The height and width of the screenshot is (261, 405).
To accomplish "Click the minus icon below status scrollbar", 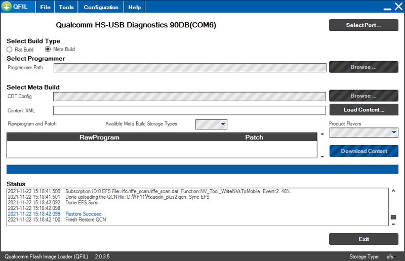I will click(393, 224).
